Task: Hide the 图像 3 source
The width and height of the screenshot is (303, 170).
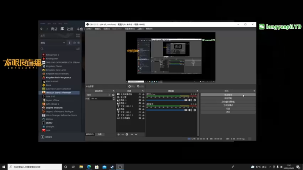Action: [x=140, y=100]
